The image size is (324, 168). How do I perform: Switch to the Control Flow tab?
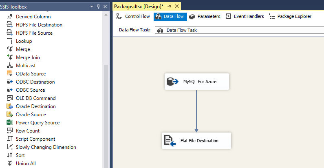pyautogui.click(x=133, y=17)
